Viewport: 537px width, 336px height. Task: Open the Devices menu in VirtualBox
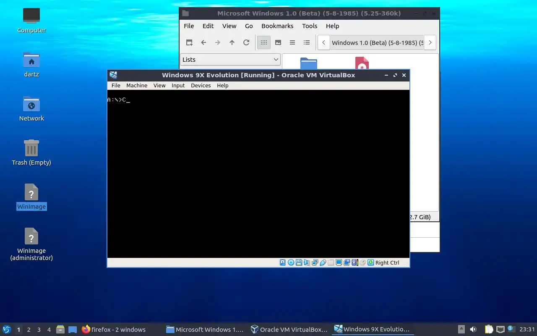click(201, 85)
